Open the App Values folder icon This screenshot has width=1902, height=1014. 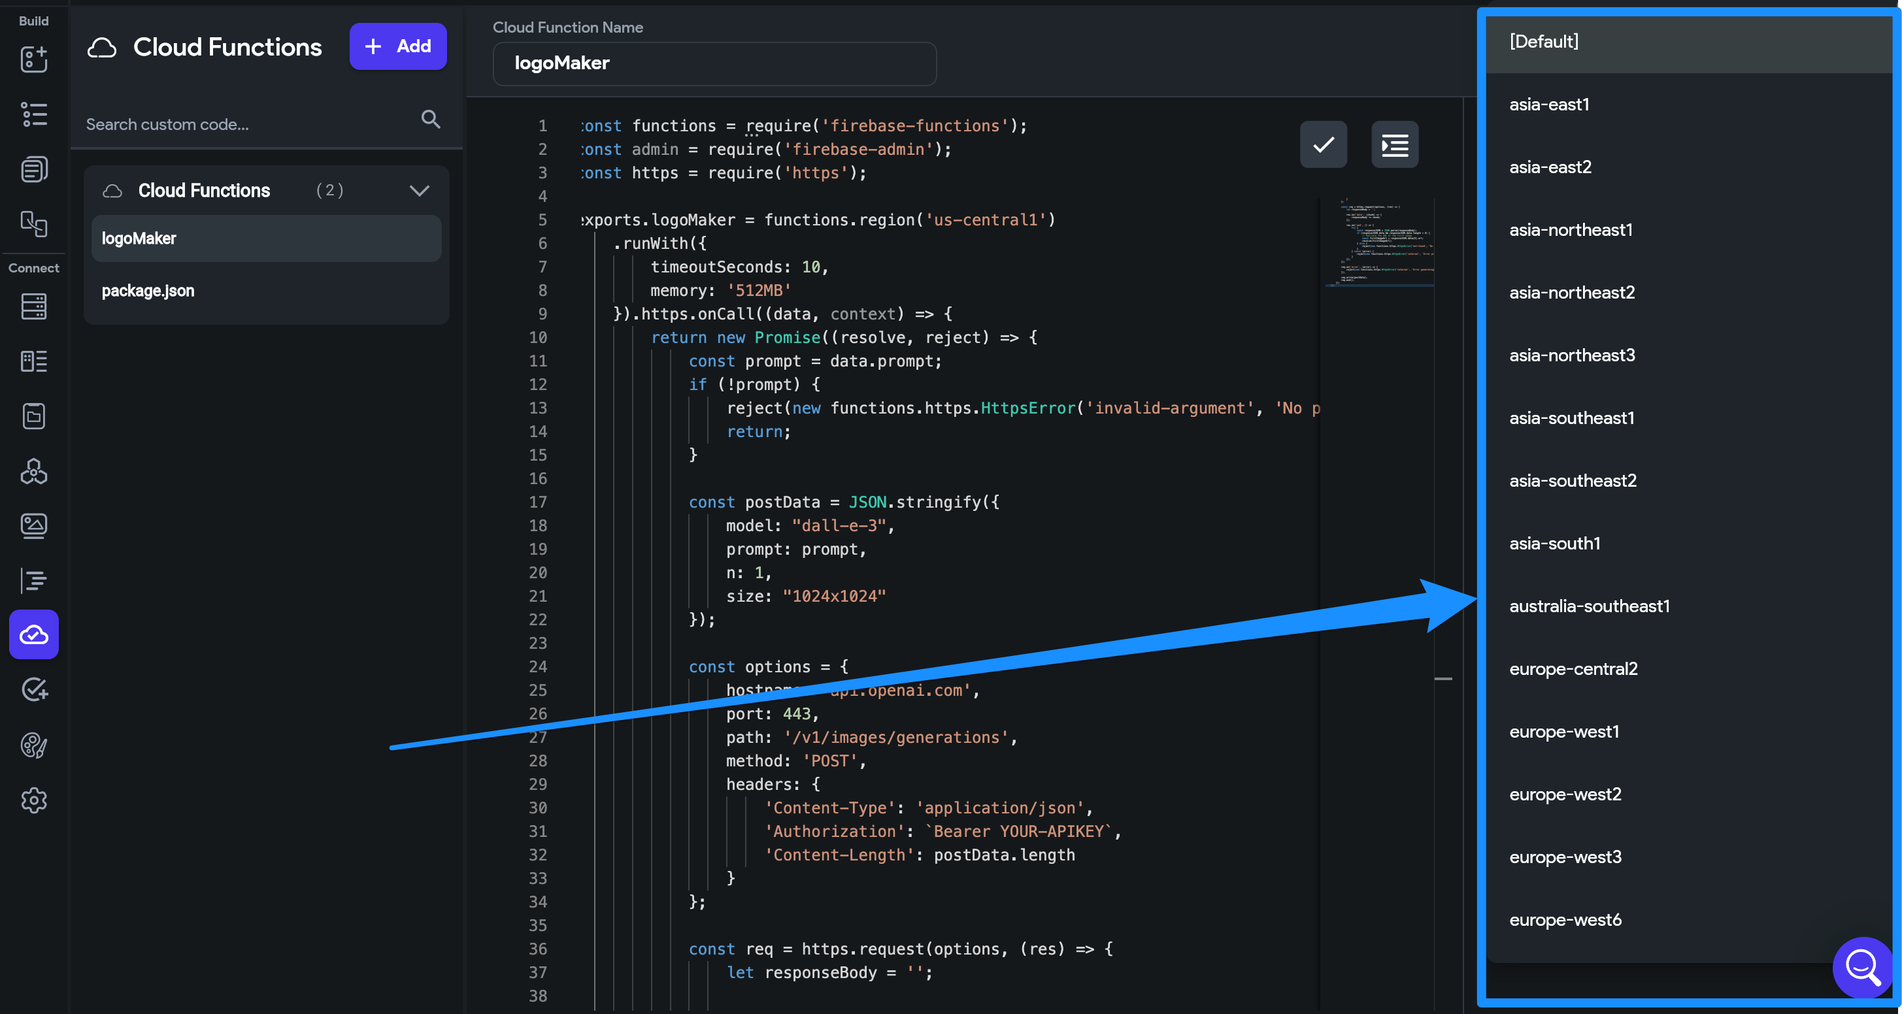pyautogui.click(x=34, y=416)
